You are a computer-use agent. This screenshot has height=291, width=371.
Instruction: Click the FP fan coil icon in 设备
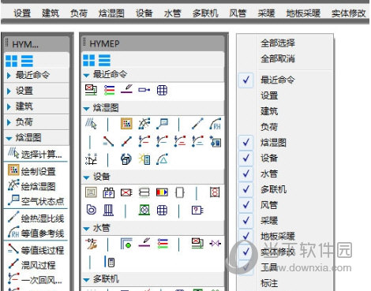108,192
